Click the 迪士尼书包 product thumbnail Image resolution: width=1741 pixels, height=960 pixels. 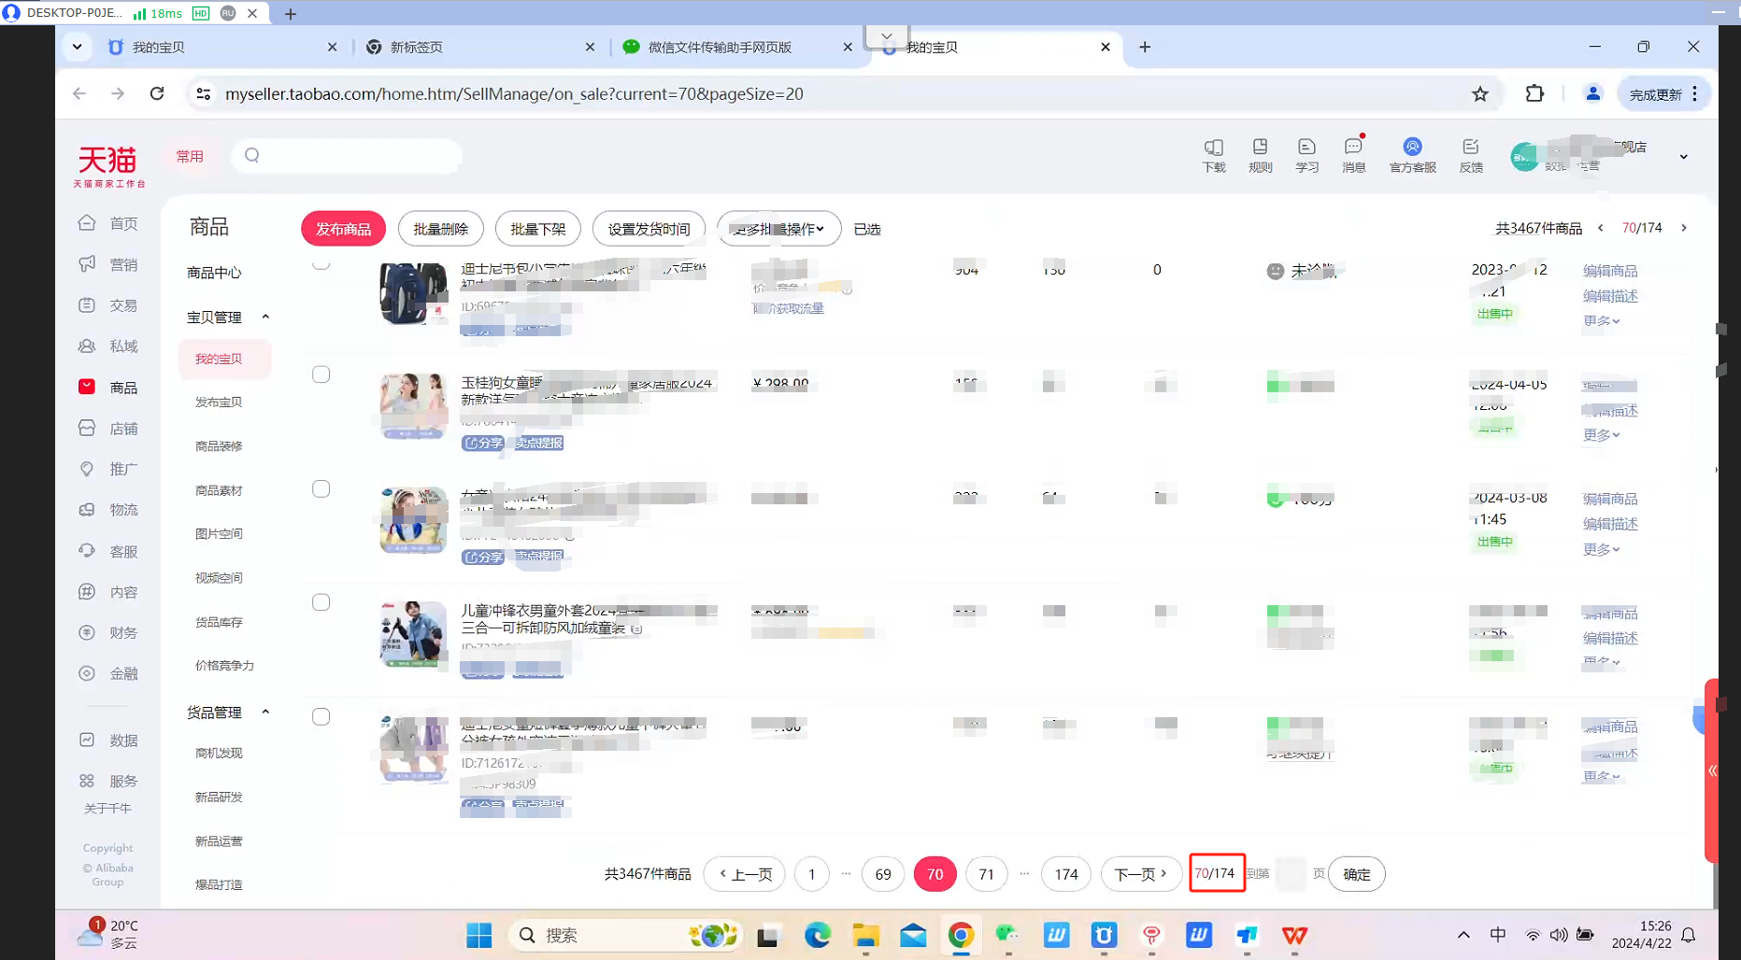pos(413,293)
